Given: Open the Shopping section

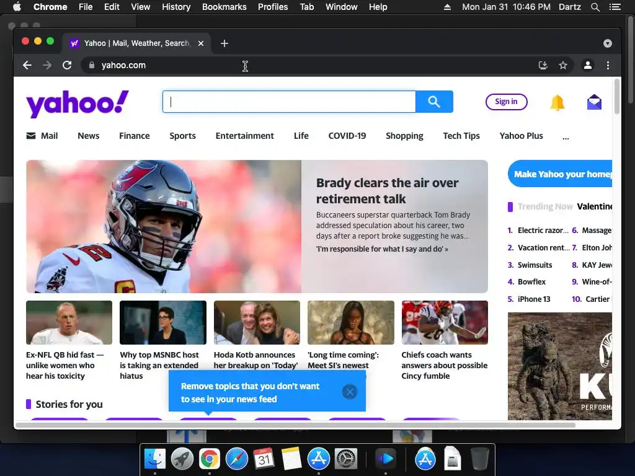Looking at the screenshot, I should pos(404,136).
